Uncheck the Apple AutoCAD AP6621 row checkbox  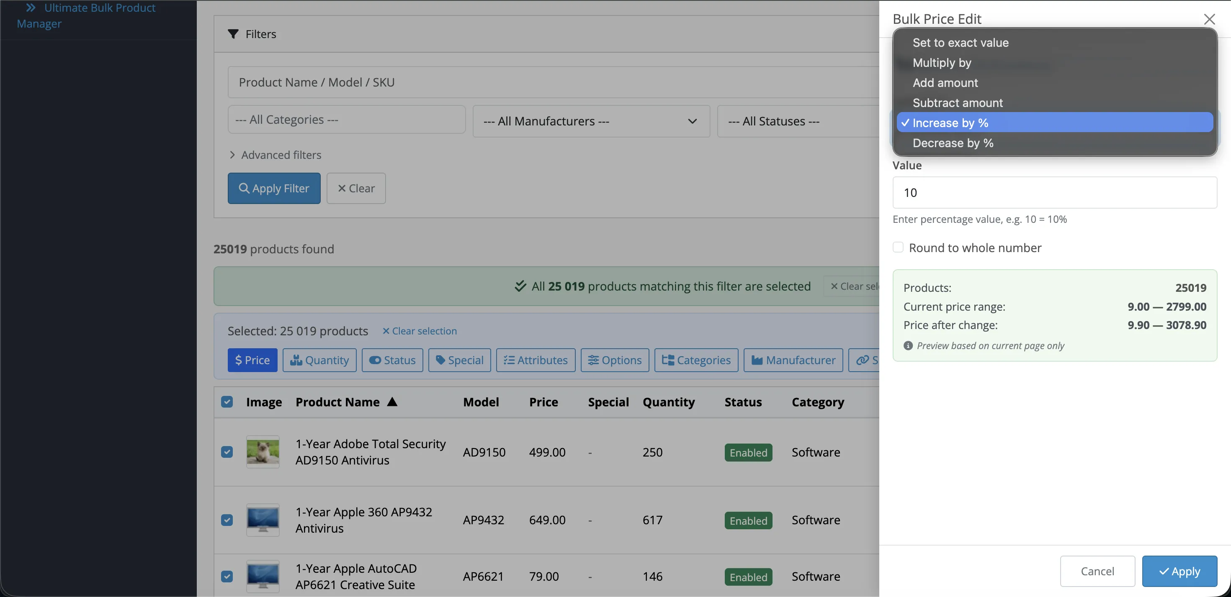point(227,576)
